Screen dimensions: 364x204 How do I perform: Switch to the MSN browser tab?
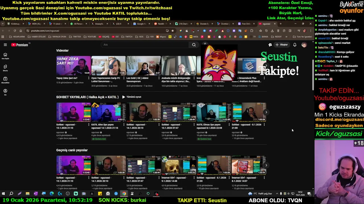tap(36, 24)
